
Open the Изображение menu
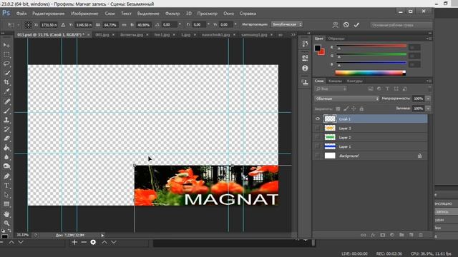tap(84, 14)
